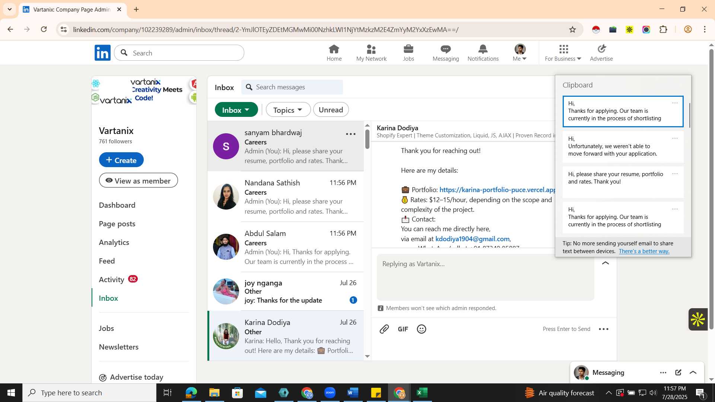
Task: Open Zoom from the taskbar
Action: tap(330, 393)
